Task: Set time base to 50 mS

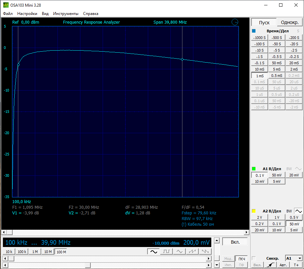Action: pos(277,63)
